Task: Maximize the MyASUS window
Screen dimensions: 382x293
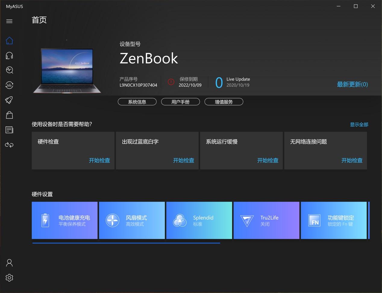Action: tap(356, 6)
